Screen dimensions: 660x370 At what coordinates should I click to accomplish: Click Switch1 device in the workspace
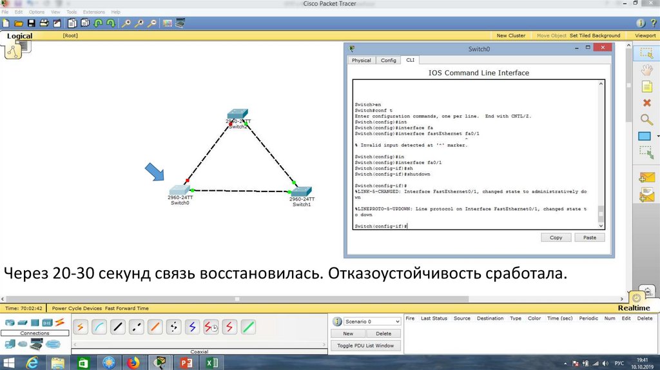tap(302, 191)
